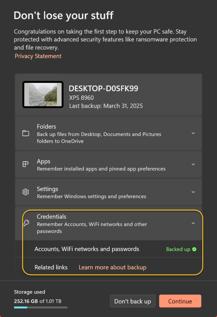Click the Credentials key icon
This screenshot has width=217, height=317.
coord(26,223)
